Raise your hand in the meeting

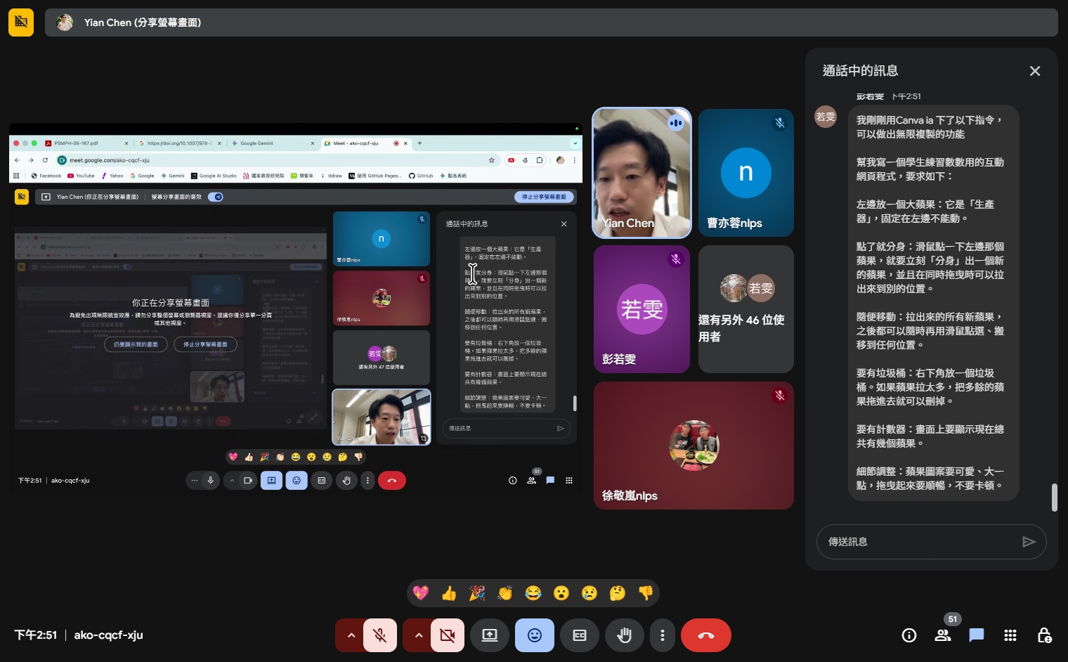(624, 635)
